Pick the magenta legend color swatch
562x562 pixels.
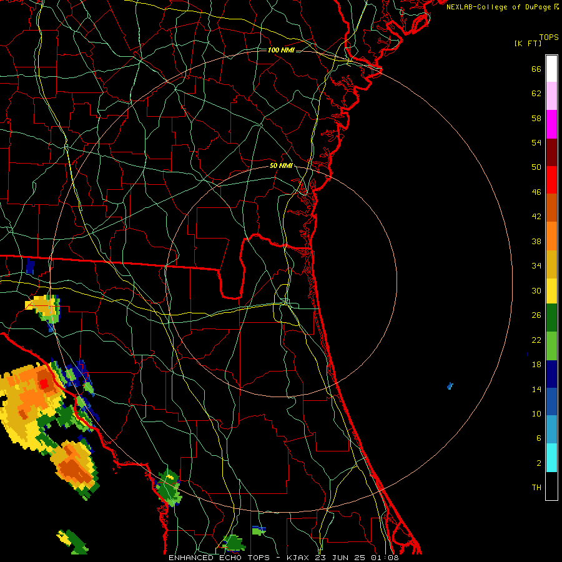point(551,124)
